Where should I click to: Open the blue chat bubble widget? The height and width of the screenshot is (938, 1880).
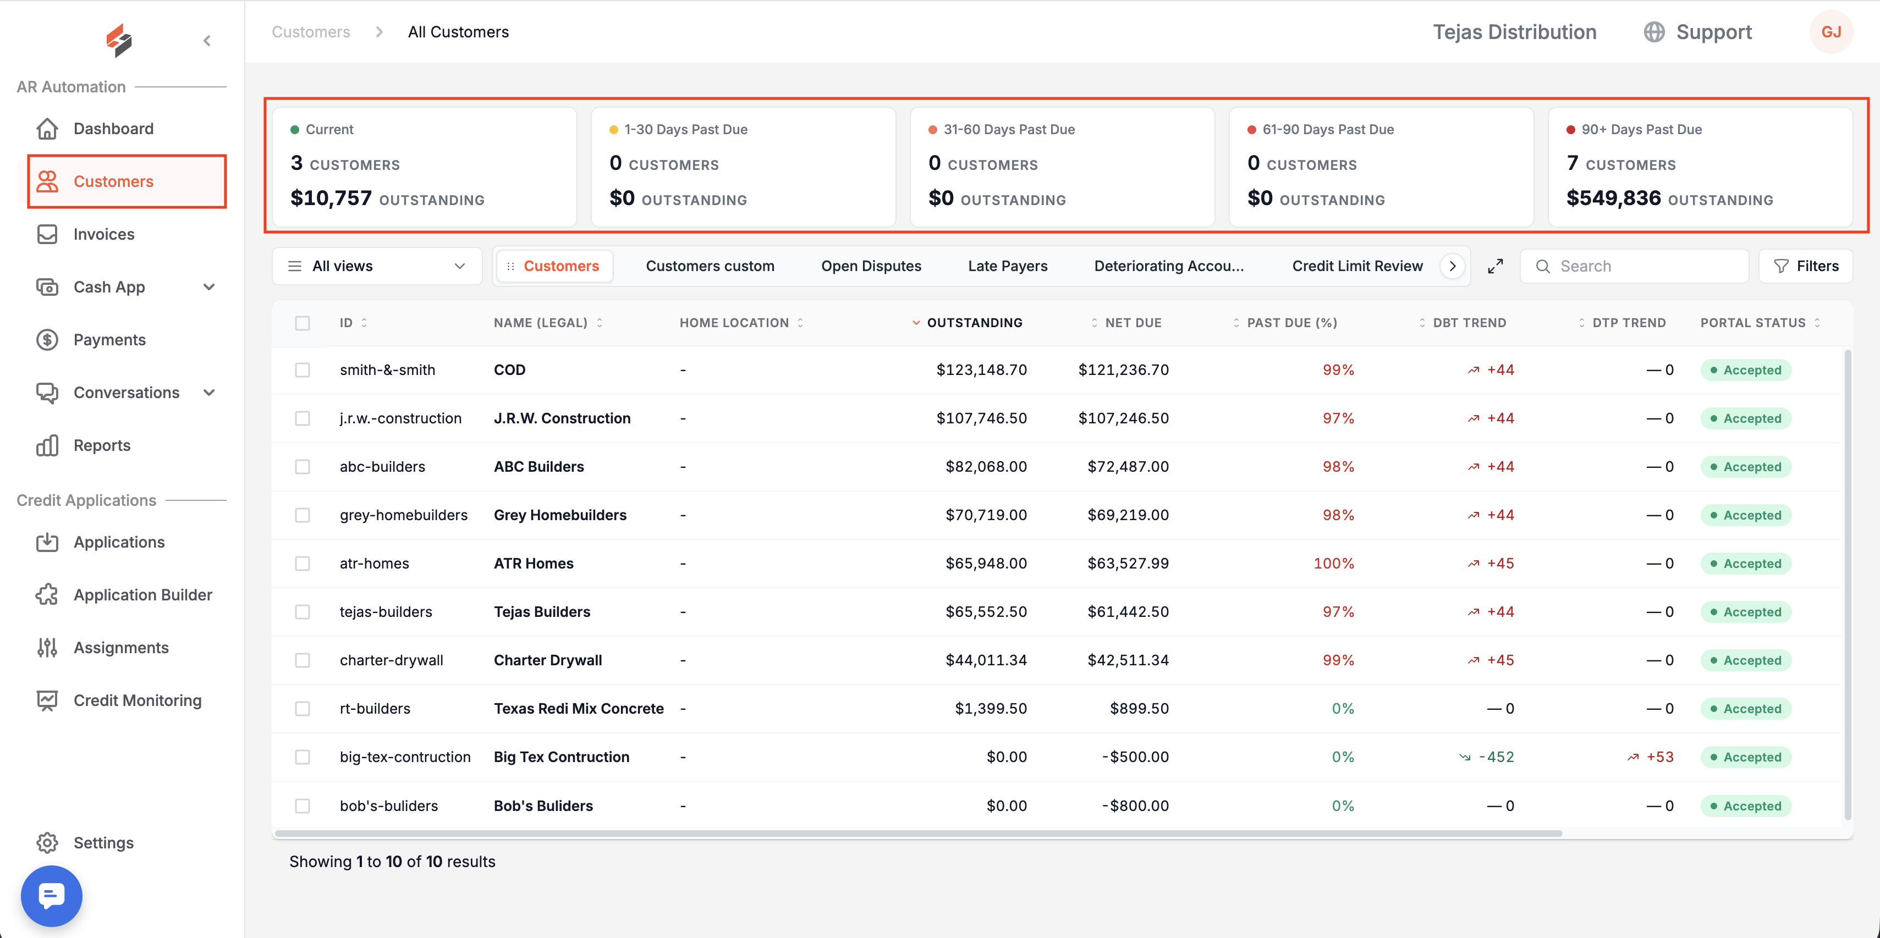pyautogui.click(x=52, y=896)
